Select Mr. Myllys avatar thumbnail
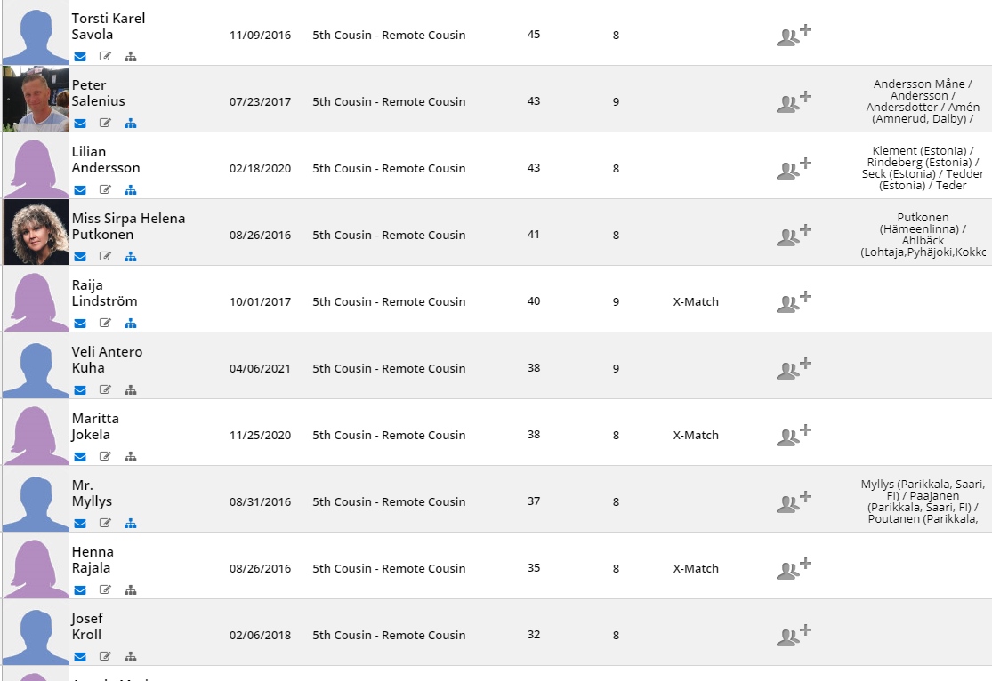The width and height of the screenshot is (992, 681). [36, 499]
